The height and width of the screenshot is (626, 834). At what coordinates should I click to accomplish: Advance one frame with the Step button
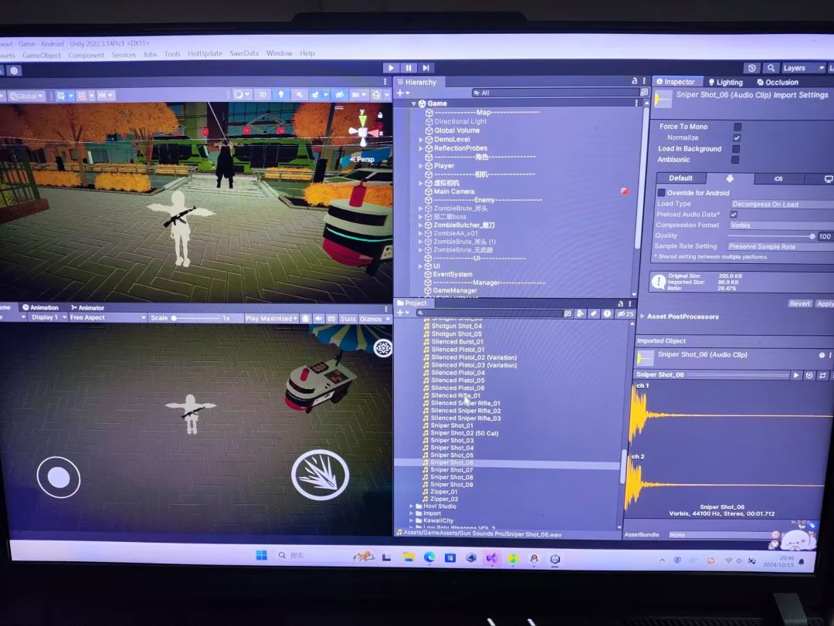coord(426,68)
